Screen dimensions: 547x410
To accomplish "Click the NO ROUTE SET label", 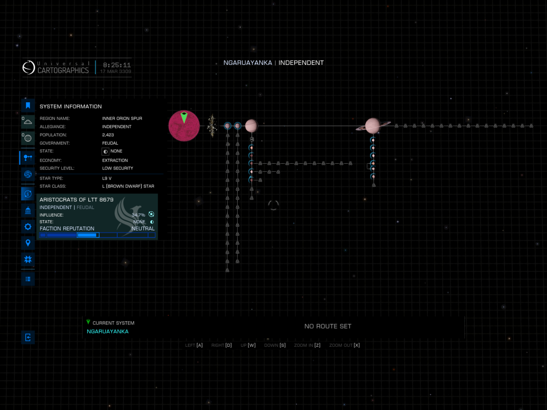I will click(x=328, y=326).
